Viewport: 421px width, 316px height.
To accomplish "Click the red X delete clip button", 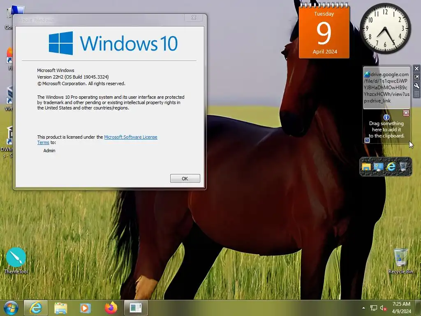I will click(406, 113).
